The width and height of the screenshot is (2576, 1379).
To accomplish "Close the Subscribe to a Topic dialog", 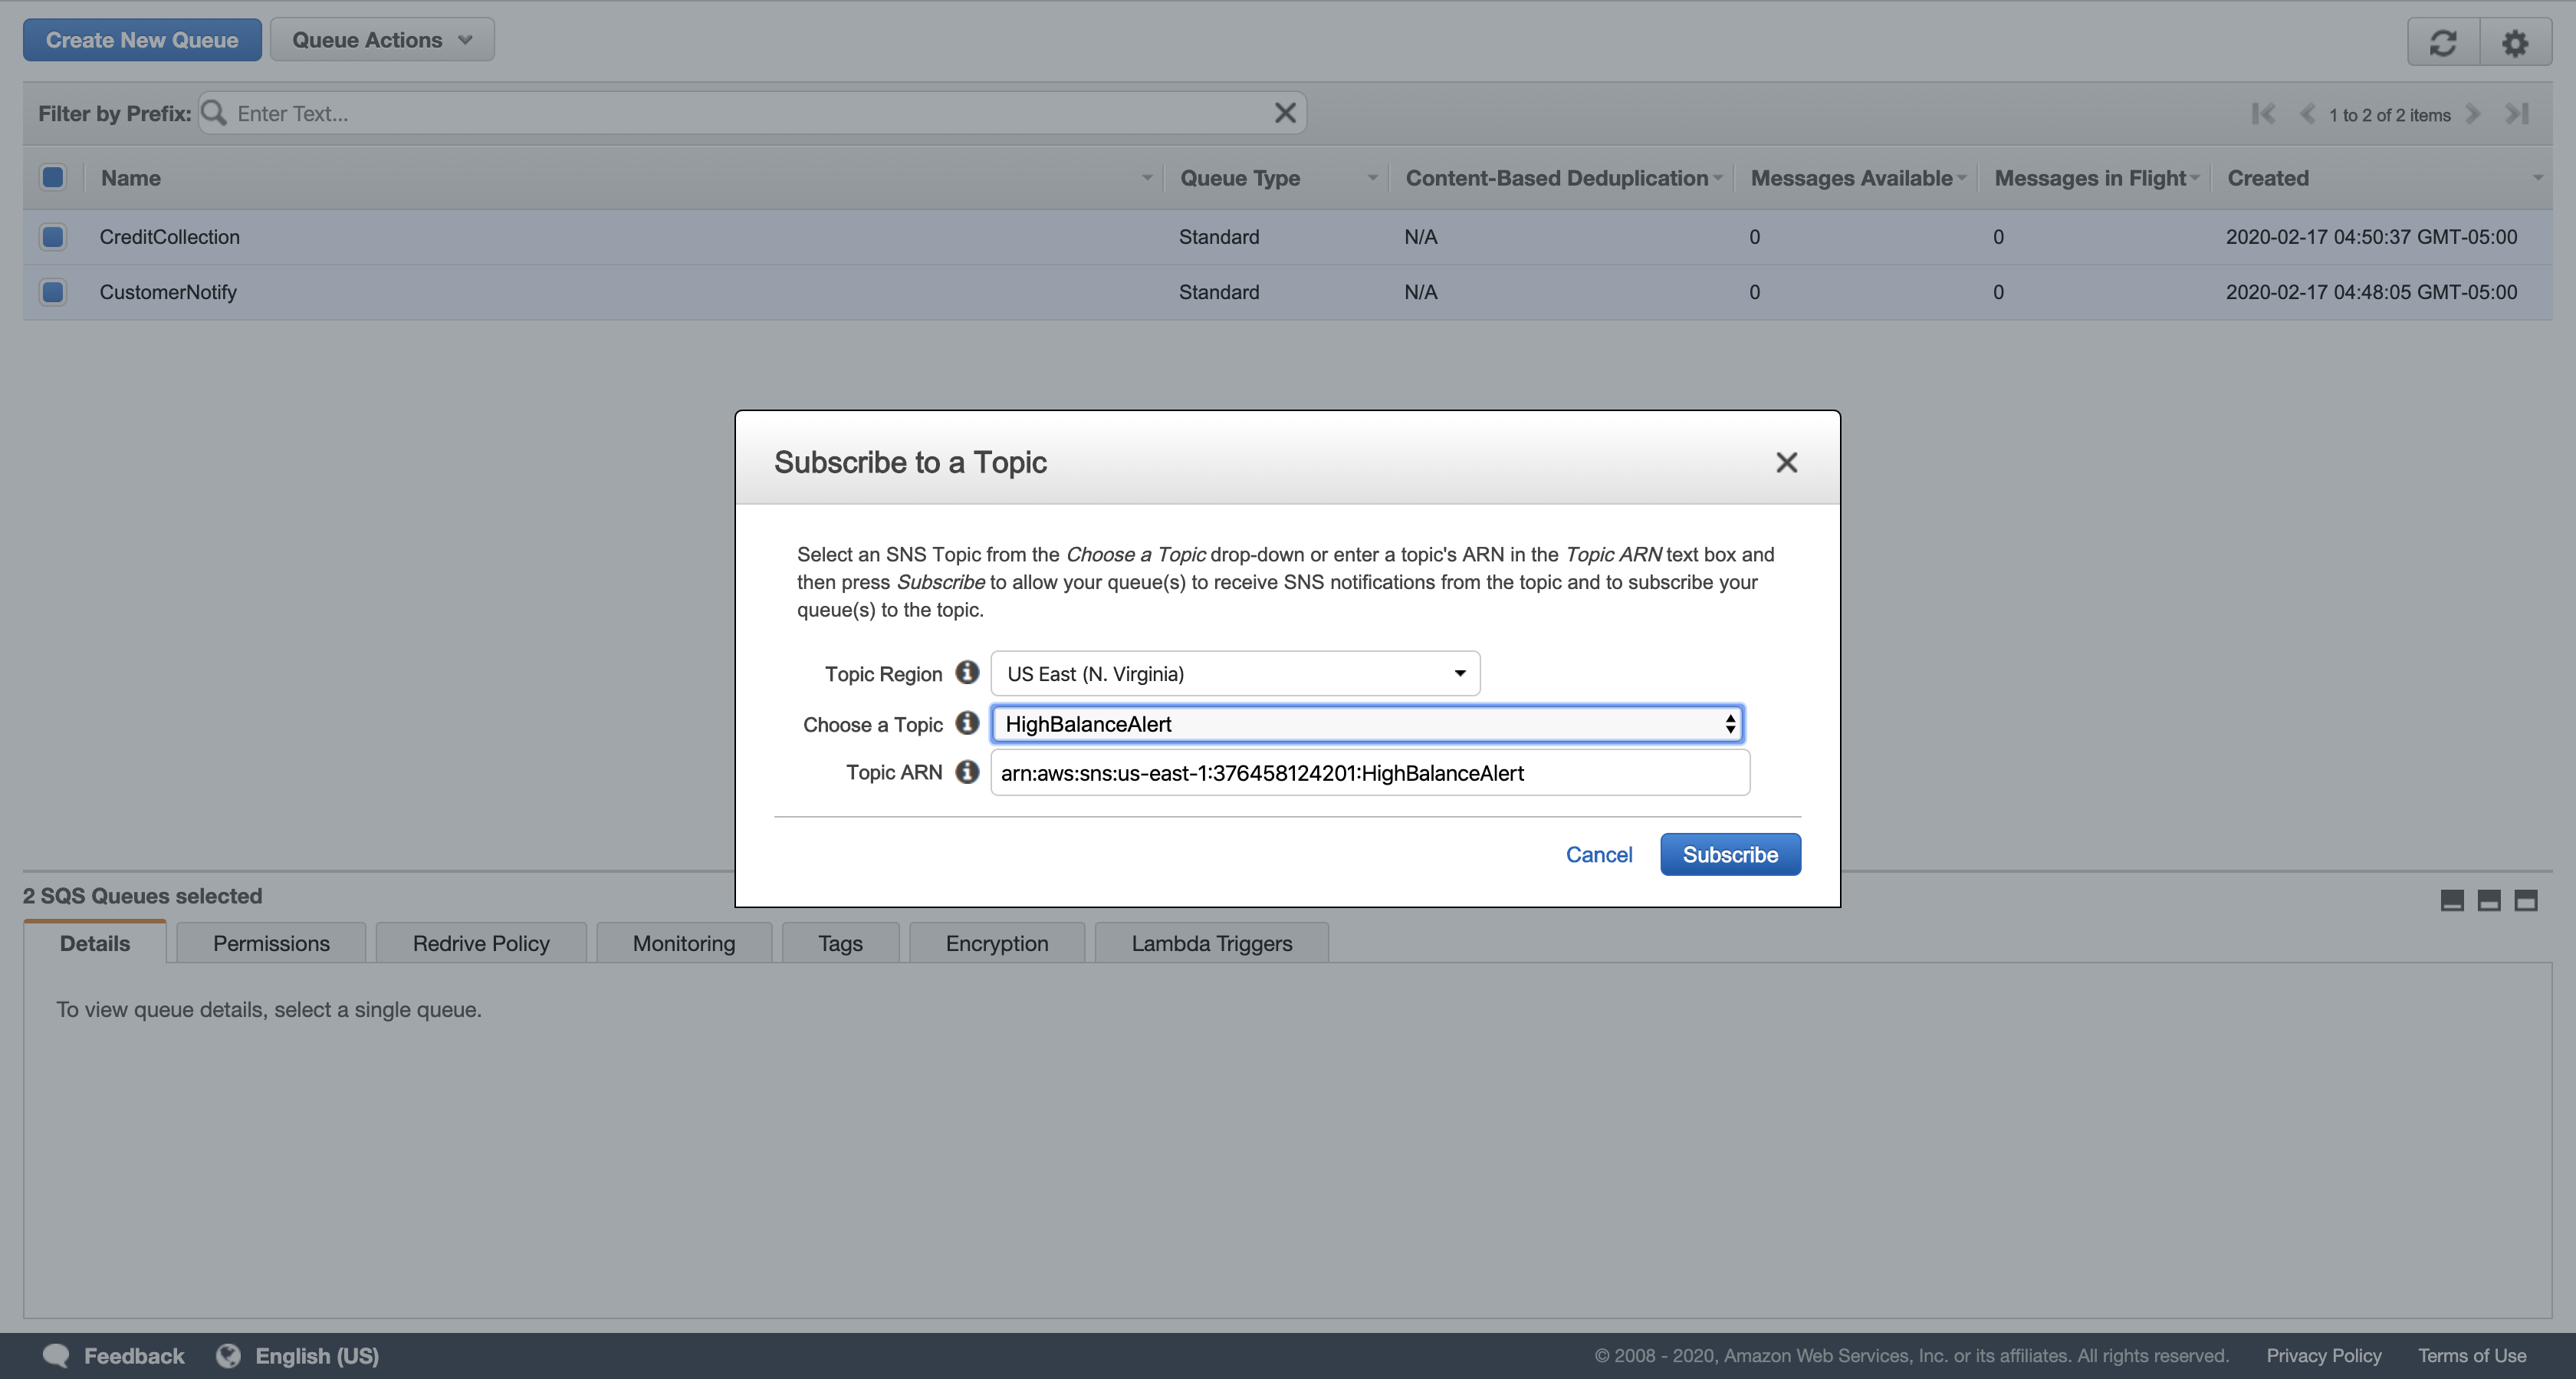I will point(1786,462).
